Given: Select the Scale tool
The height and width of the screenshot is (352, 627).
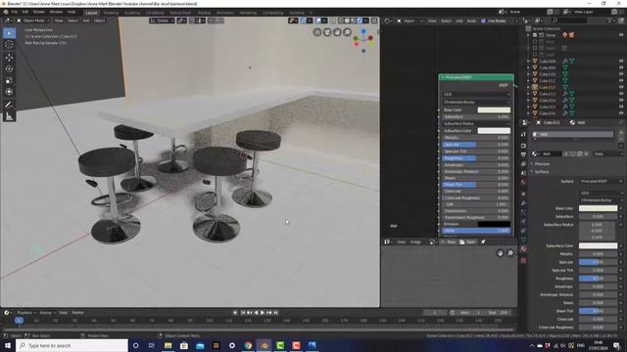Looking at the screenshot, I should point(9,80).
